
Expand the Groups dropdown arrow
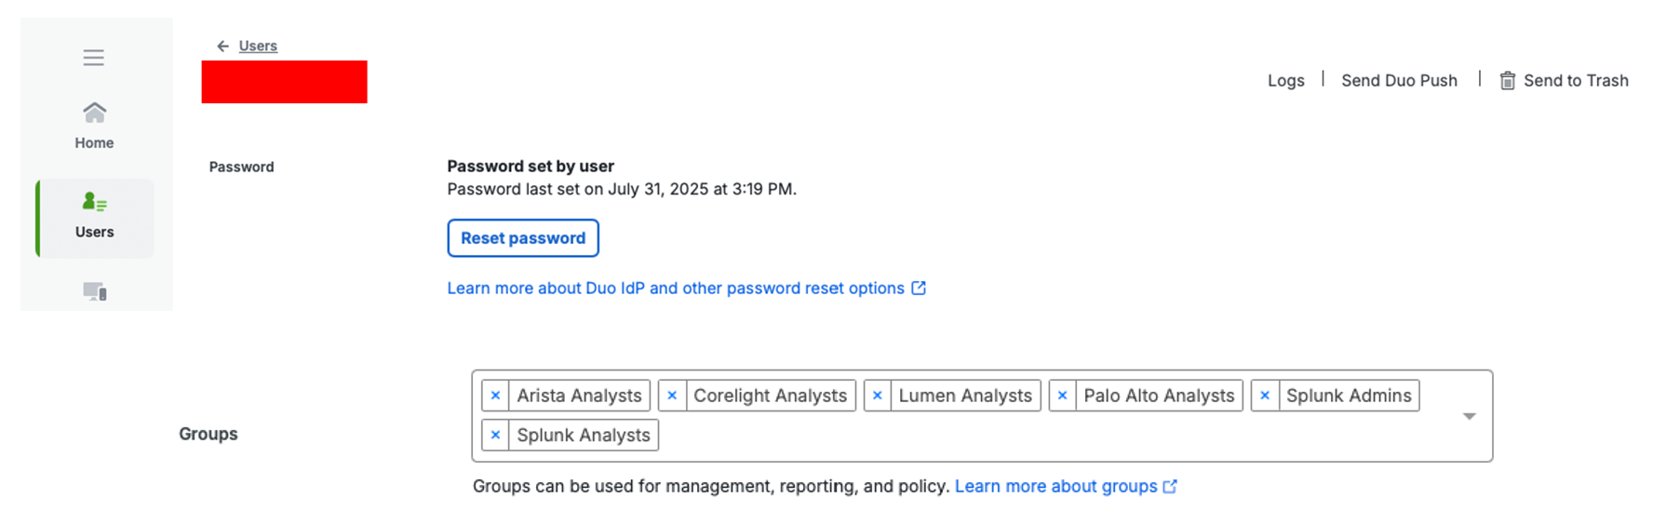click(x=1469, y=416)
